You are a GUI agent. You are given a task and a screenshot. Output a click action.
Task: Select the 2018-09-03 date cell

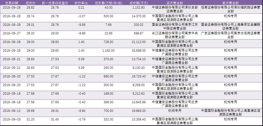click(x=12, y=119)
